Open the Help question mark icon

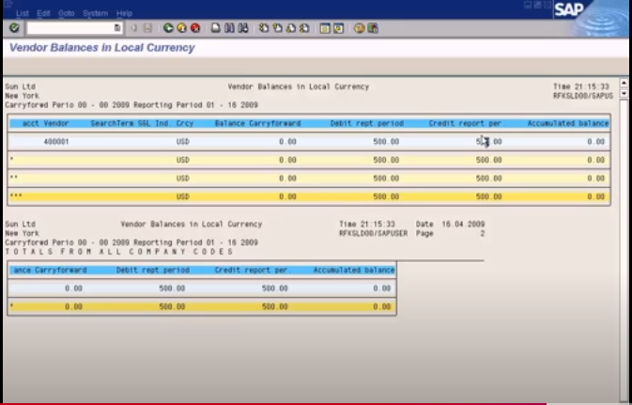[x=359, y=28]
